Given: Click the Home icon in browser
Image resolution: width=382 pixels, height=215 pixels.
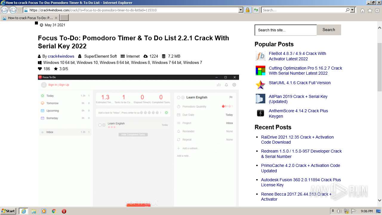Looking at the screenshot, I should click(362, 10).
